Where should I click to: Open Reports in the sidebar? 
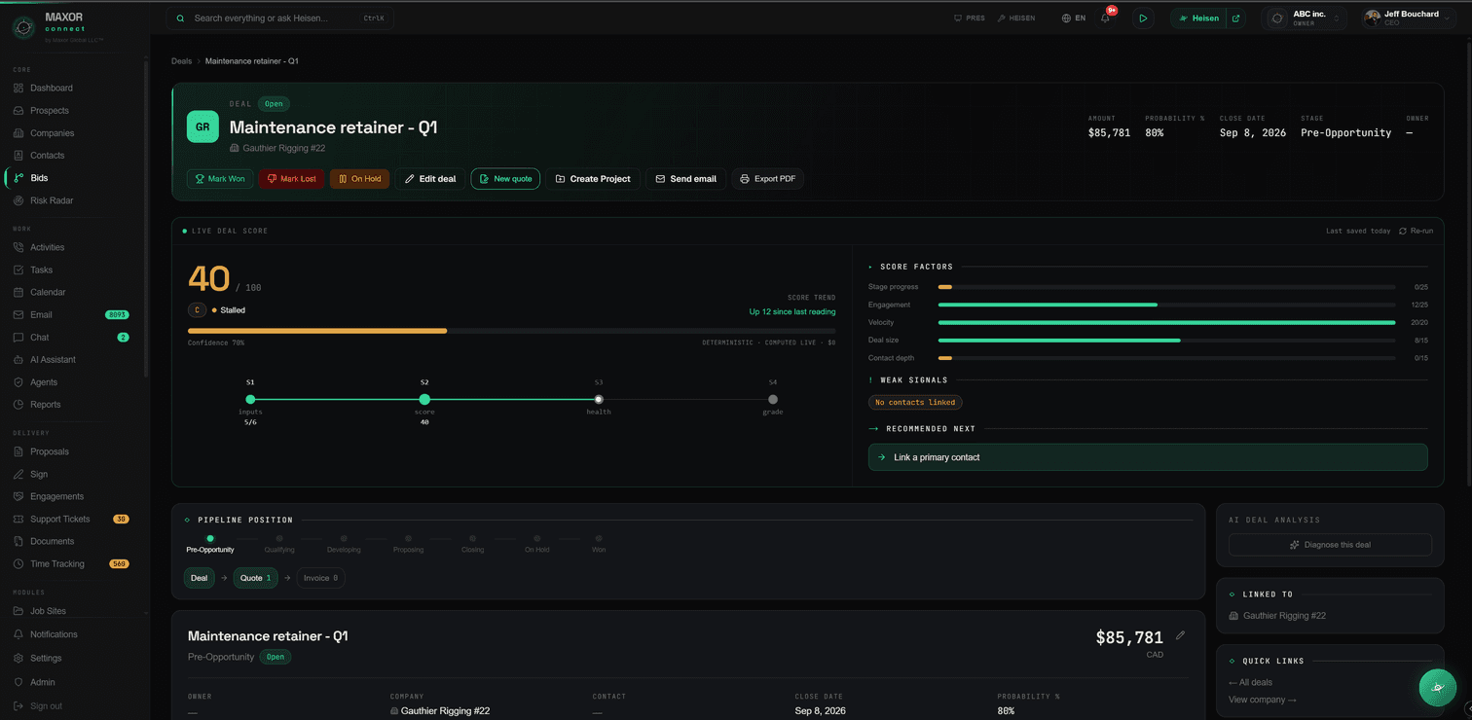point(45,405)
